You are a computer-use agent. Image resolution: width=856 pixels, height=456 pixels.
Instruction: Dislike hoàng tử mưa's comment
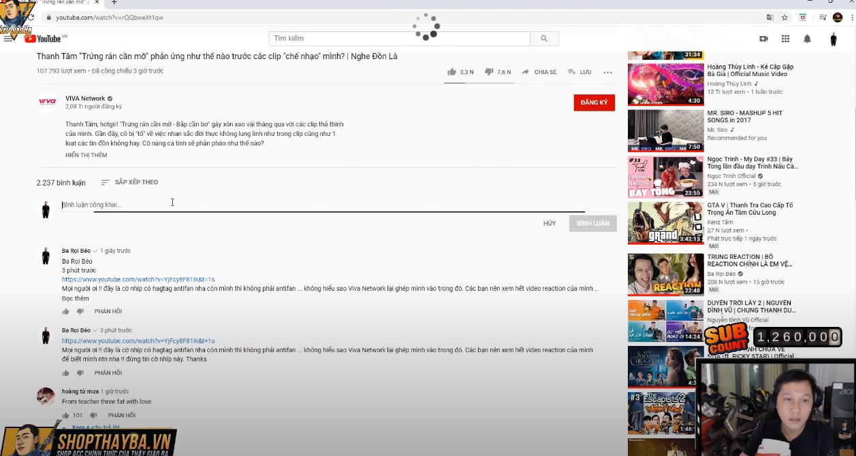coord(93,415)
